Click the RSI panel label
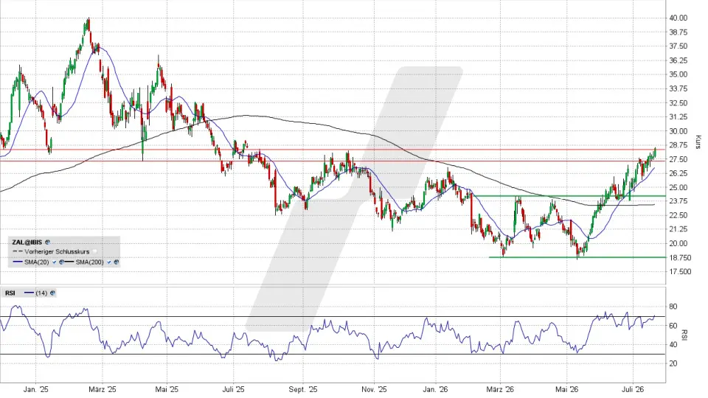The image size is (708, 398). tap(10, 293)
